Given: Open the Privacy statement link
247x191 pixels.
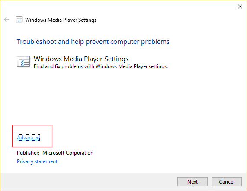Looking at the screenshot, I should point(37,161).
